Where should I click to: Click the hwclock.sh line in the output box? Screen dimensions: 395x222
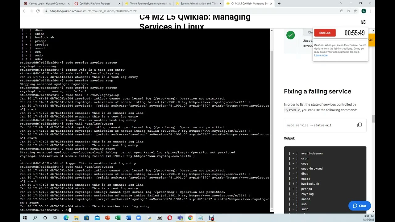click(x=304, y=184)
